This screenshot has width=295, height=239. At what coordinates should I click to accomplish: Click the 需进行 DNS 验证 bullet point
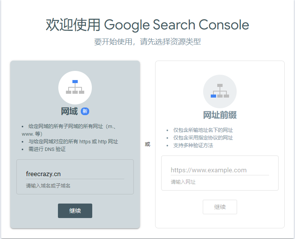(47, 149)
